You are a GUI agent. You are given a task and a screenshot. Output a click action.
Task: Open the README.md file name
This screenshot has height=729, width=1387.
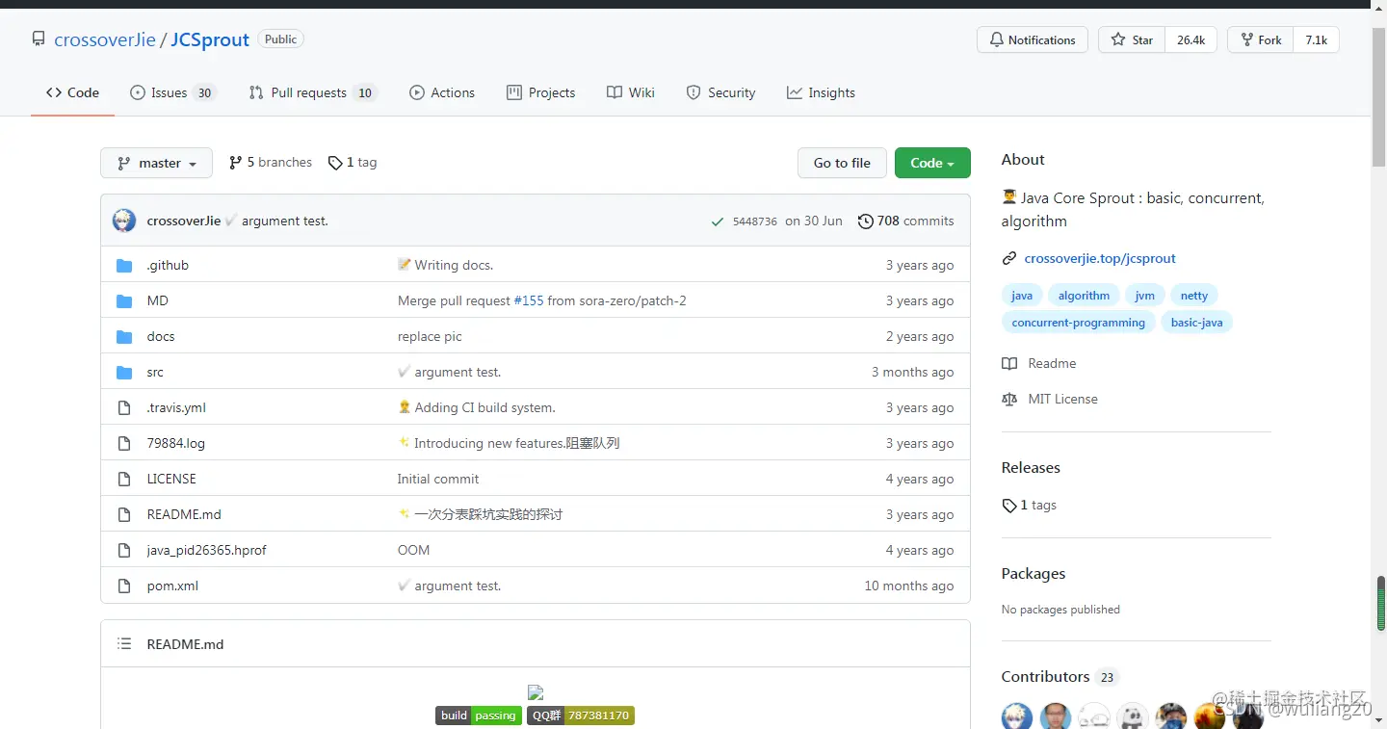[184, 514]
